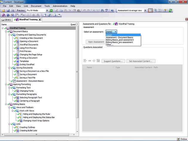The height and width of the screenshot is (141, 188).
Task: Click the outline horizontal scrollbar right arrow
Action: pos(74,135)
